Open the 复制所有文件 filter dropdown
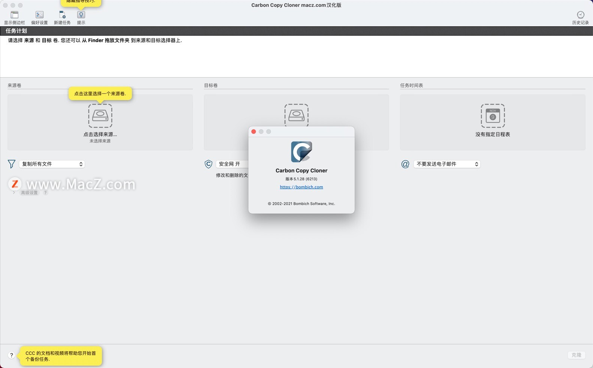593x368 pixels. 52,164
